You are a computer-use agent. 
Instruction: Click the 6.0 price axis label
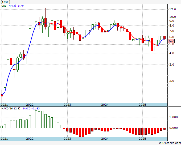pyautogui.click(x=172, y=37)
